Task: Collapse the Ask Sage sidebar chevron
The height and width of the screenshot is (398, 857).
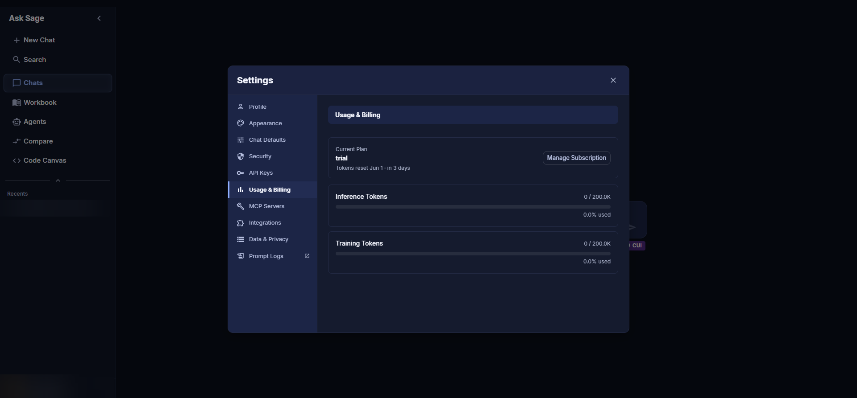Action: (99, 18)
